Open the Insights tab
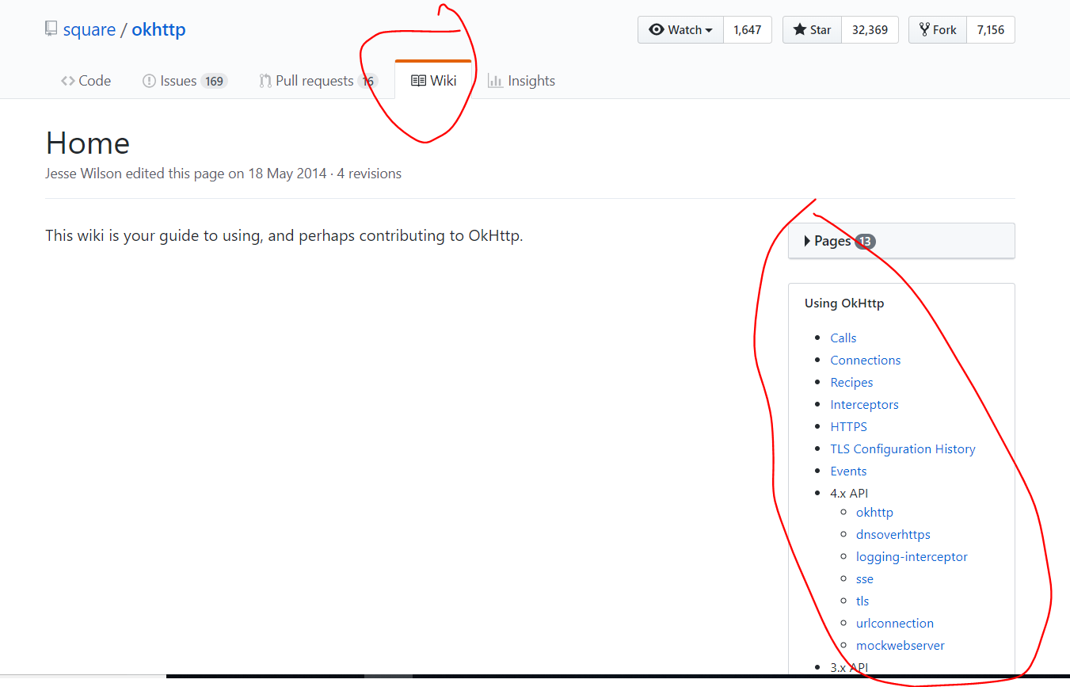This screenshot has width=1070, height=687. click(521, 81)
